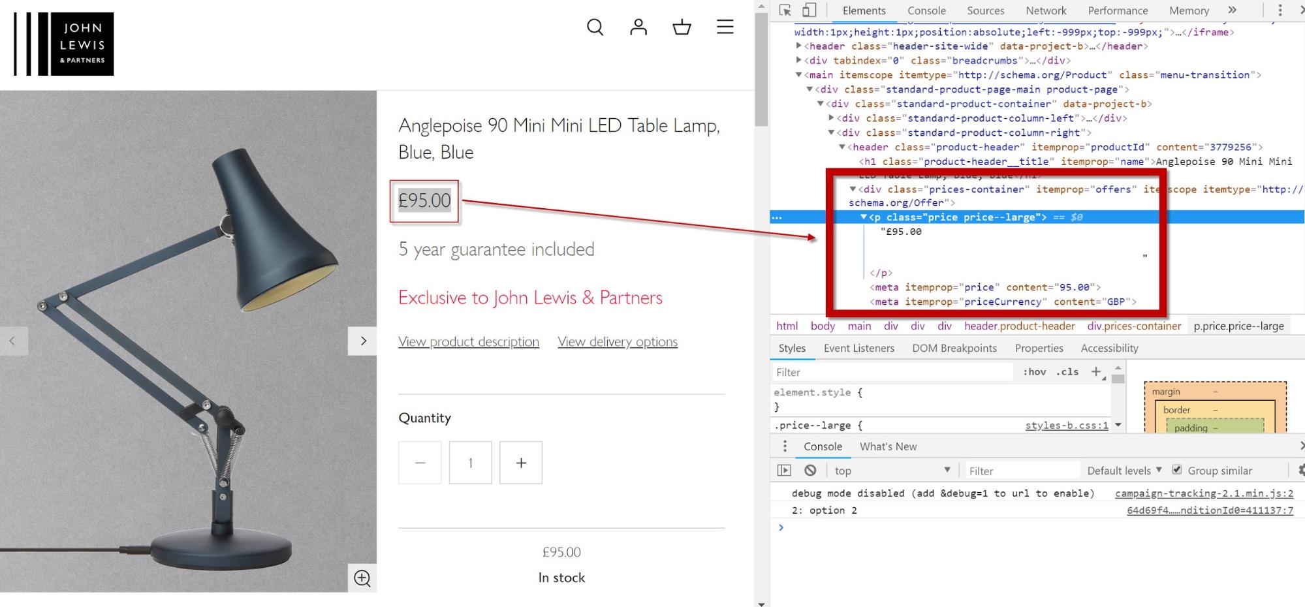Decrease quantity with minus button

(420, 463)
